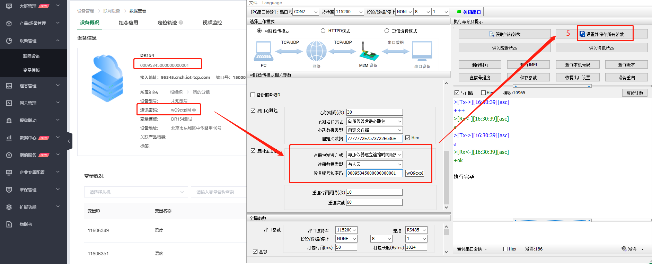Click the 大屏管理 sidebar monitor icon
652x264 pixels.
coord(9,6)
